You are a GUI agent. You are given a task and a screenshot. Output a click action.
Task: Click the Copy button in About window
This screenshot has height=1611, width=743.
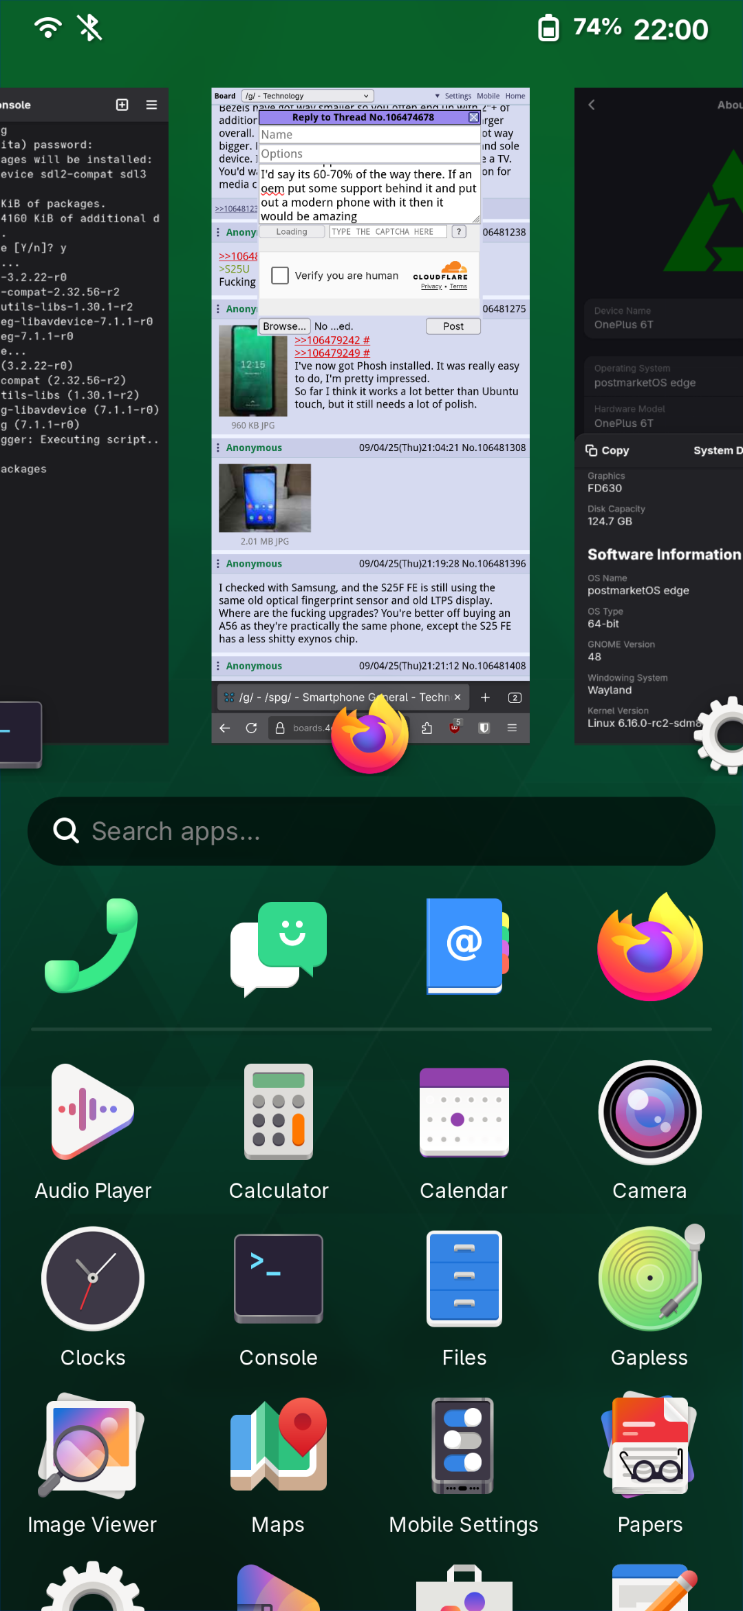click(x=607, y=450)
